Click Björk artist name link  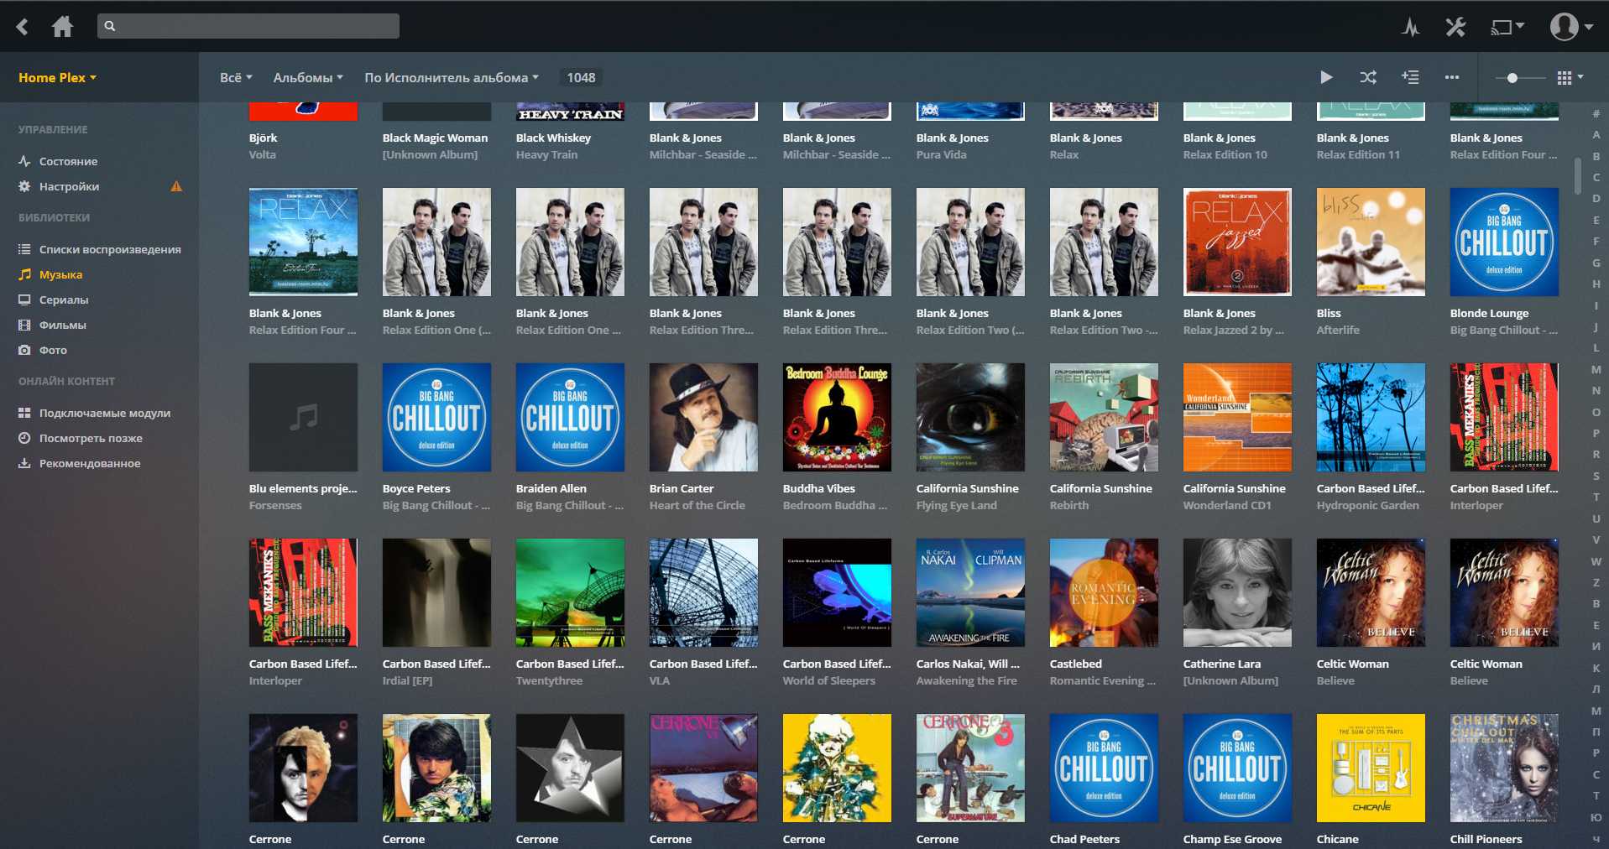263,138
